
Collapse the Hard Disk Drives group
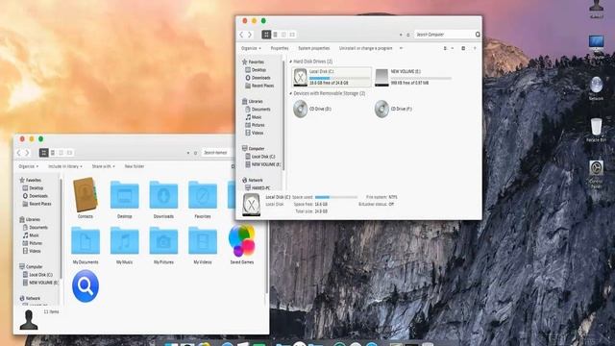tap(290, 62)
